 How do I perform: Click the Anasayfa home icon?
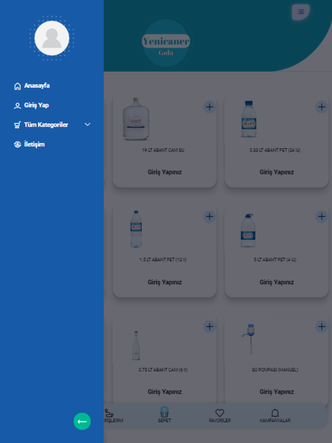(x=17, y=86)
